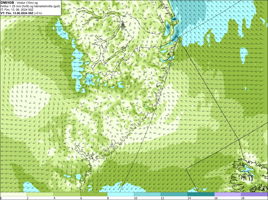
Task: Click the purple swatch above 18 m/s
Action: pyautogui.click(x=254, y=194)
